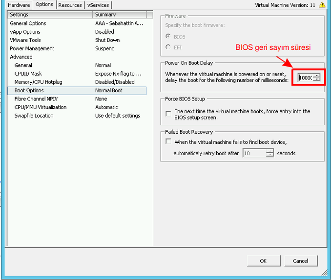Image resolution: width=332 pixels, height=280 pixels.
Task: Select General Options in settings list
Action: (77, 23)
